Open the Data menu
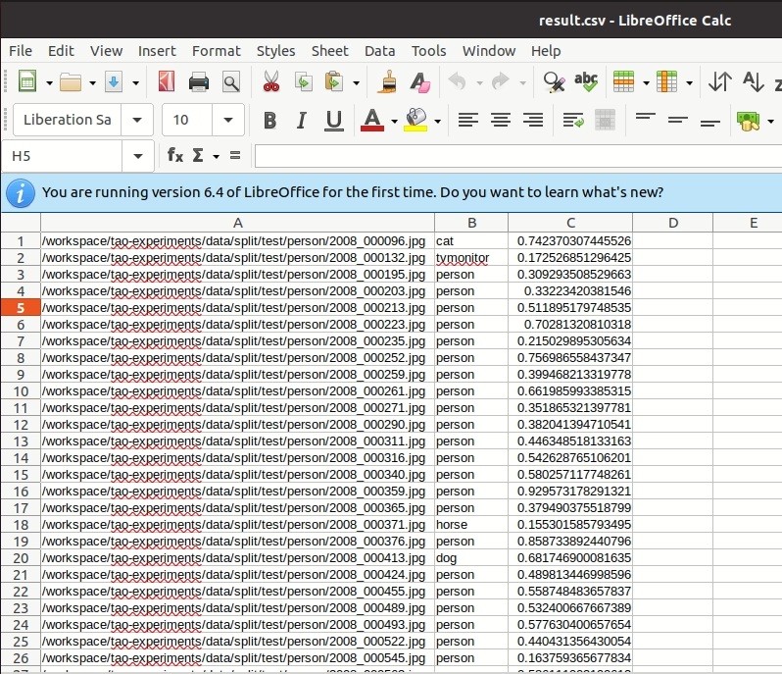The width and height of the screenshot is (782, 674). pyautogui.click(x=379, y=51)
